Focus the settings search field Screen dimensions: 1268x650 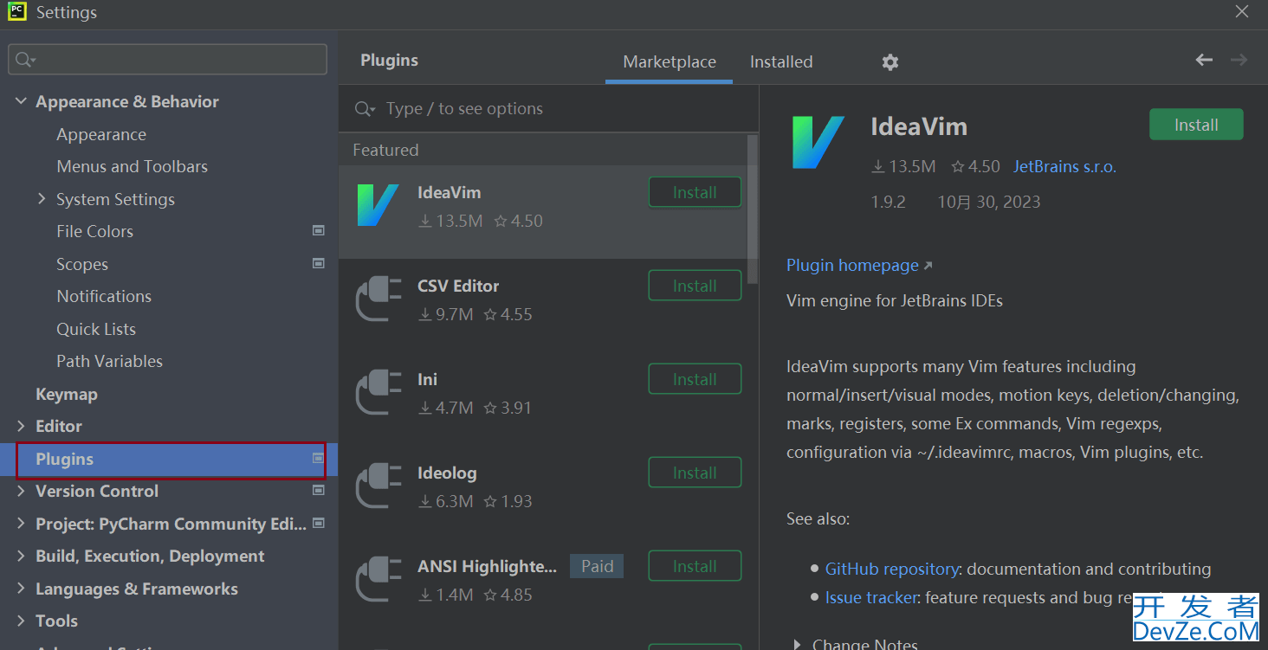167,60
